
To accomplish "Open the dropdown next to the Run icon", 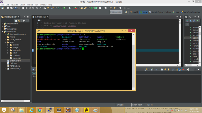I will click(x=66, y=8).
